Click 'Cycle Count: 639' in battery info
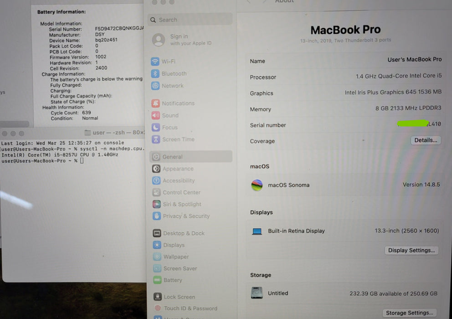Screen dimensions: 452x319 [x=71, y=113]
